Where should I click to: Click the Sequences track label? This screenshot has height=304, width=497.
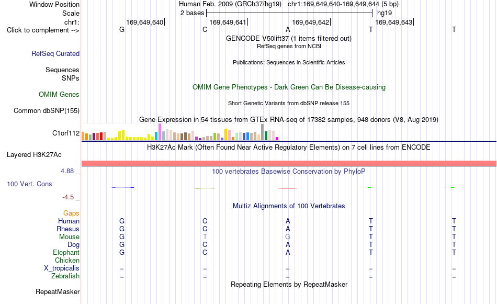pyautogui.click(x=62, y=70)
